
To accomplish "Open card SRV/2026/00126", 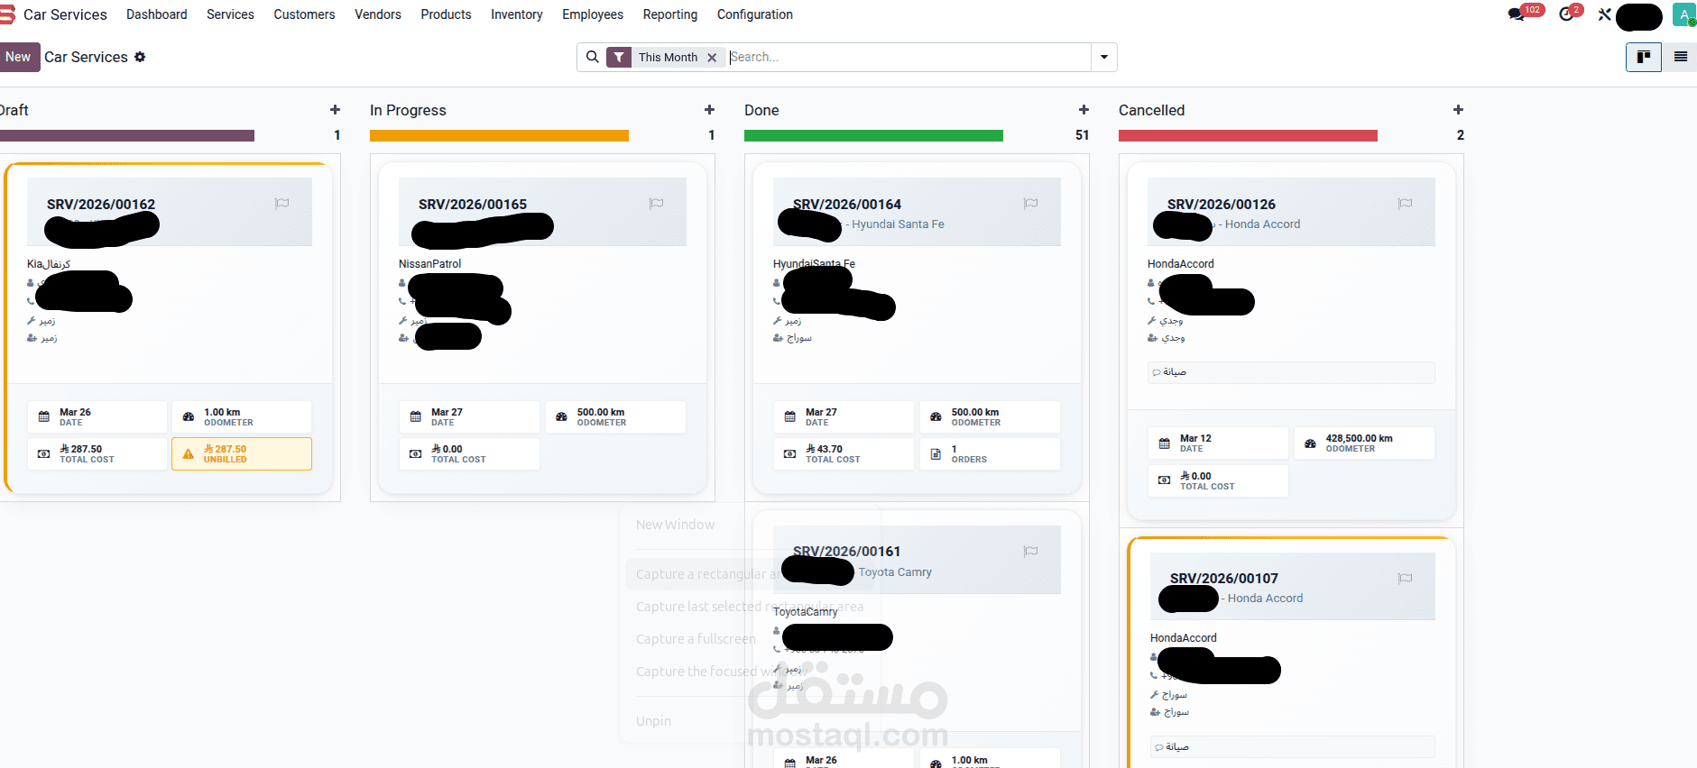I will coord(1291,342).
